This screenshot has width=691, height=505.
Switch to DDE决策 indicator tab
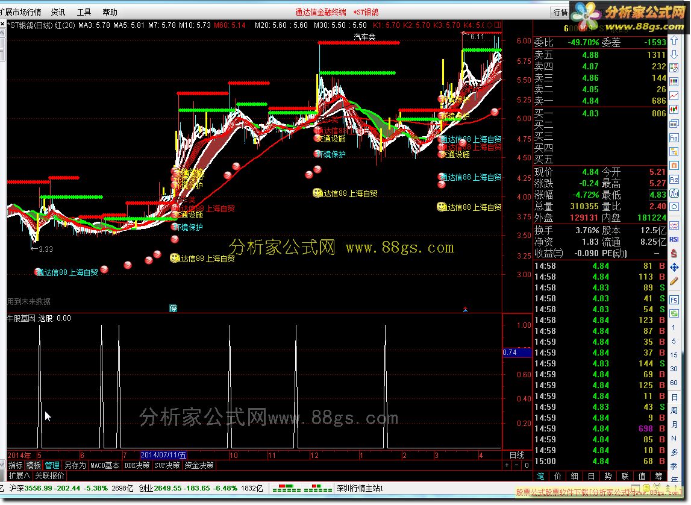pos(137,465)
